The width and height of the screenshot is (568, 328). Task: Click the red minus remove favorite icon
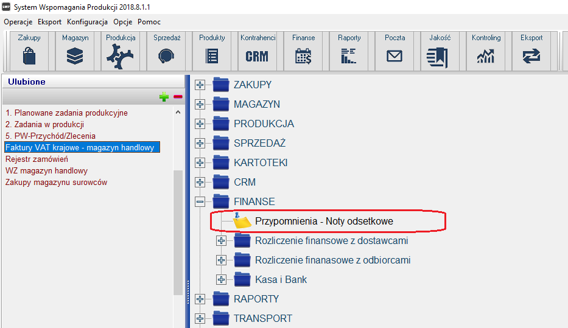178,97
